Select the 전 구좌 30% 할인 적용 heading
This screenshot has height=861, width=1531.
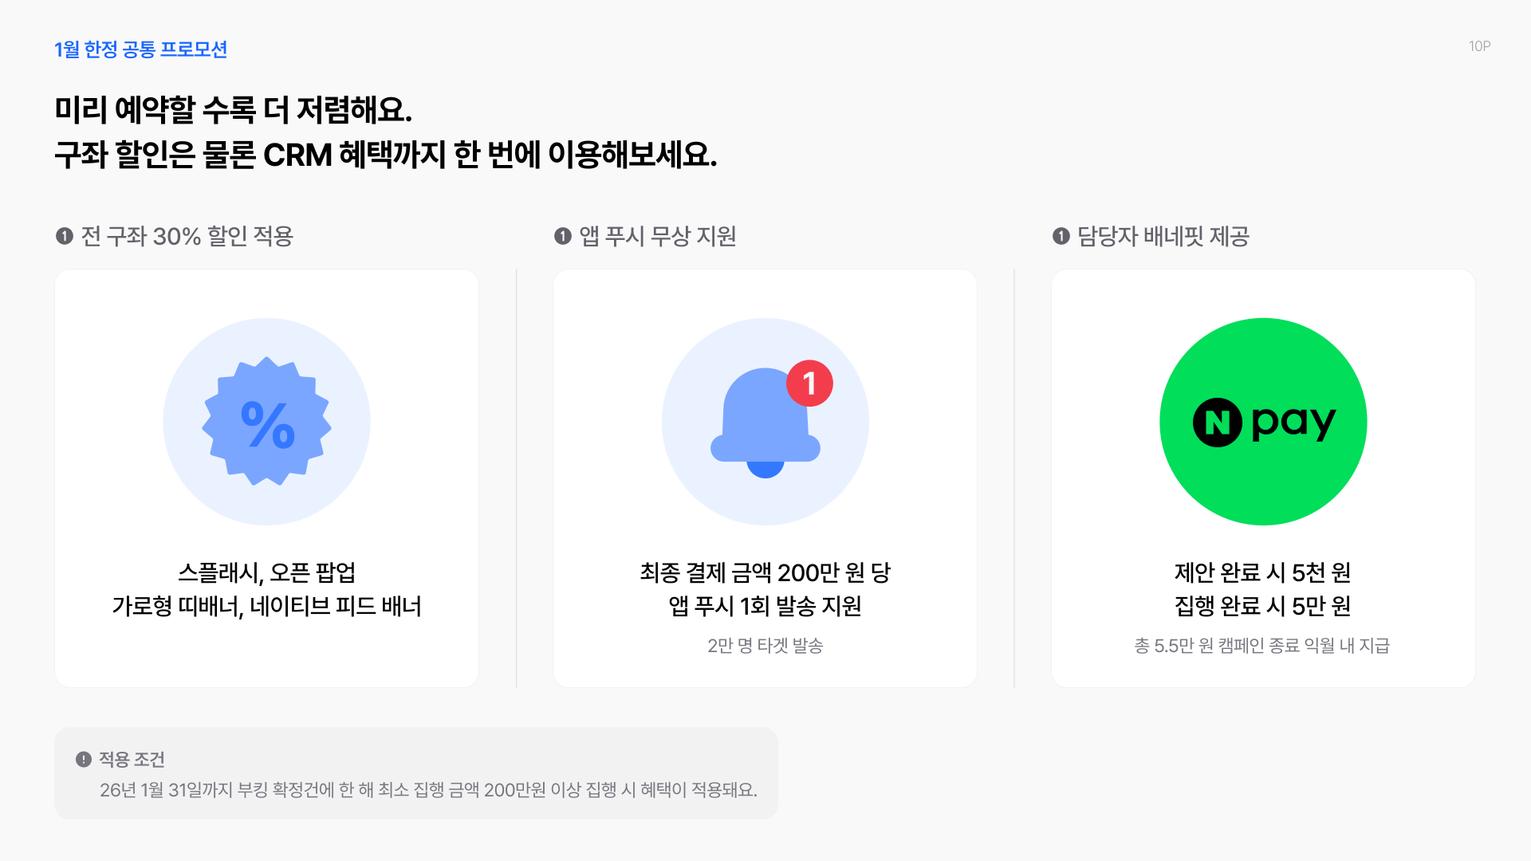tap(187, 236)
